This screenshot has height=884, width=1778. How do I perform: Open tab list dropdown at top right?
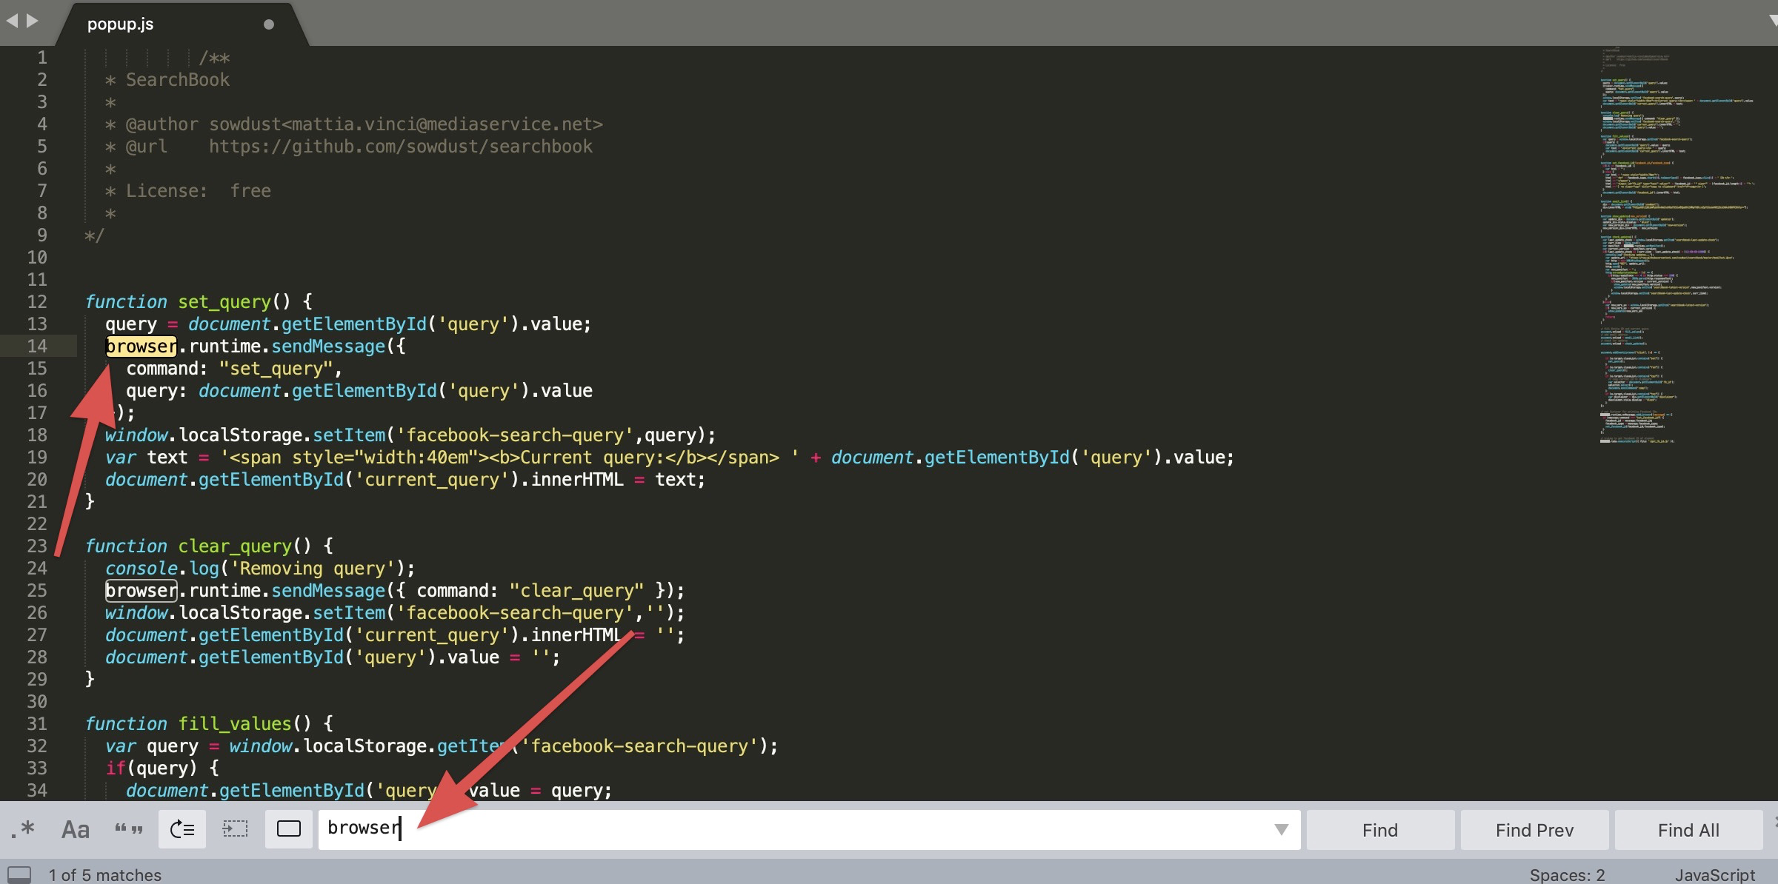pos(1772,21)
